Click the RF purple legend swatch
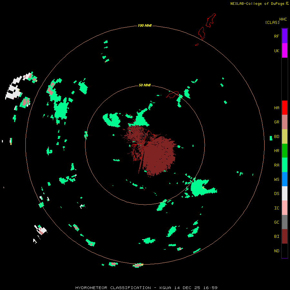The image size is (290, 290). click(x=285, y=36)
